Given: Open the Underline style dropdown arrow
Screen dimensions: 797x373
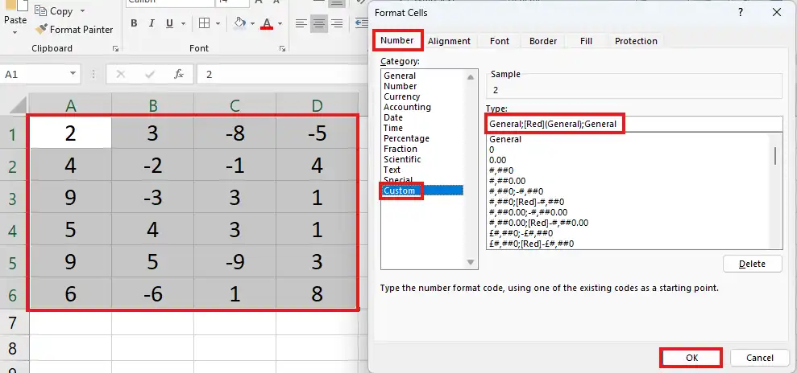Looking at the screenshot, I should (x=182, y=23).
